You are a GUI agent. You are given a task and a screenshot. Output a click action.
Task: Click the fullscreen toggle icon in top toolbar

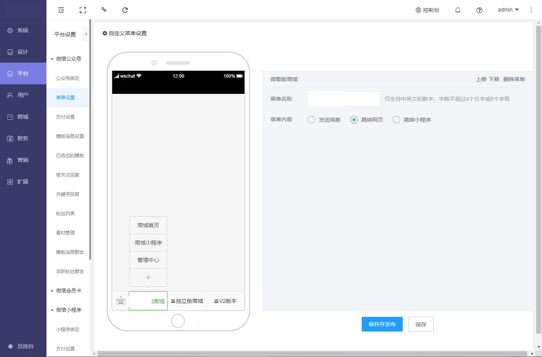point(82,10)
